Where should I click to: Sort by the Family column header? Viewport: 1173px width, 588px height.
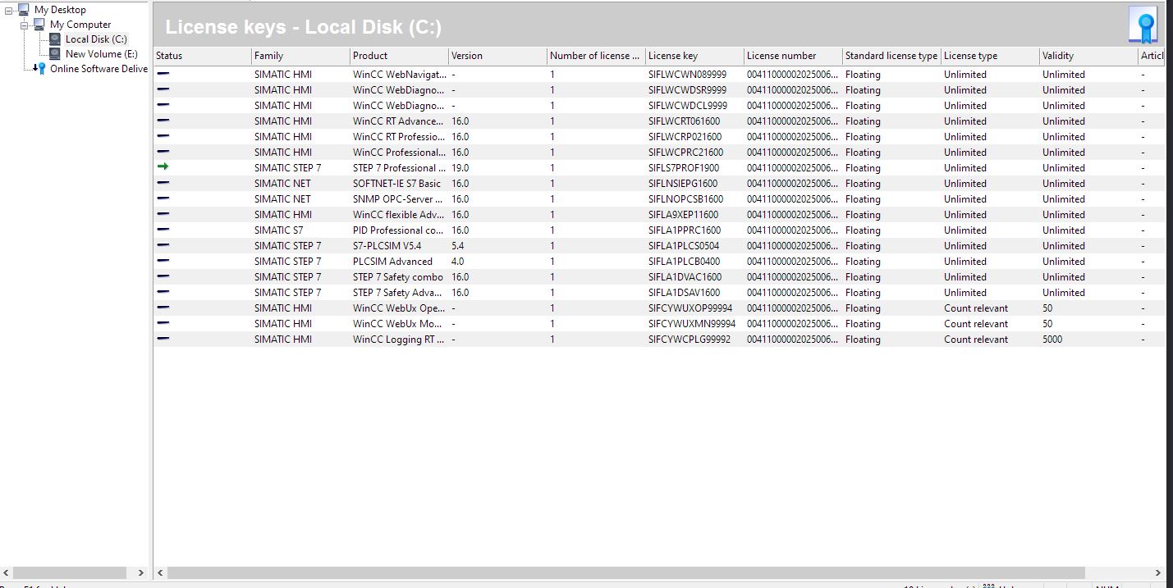(x=300, y=56)
